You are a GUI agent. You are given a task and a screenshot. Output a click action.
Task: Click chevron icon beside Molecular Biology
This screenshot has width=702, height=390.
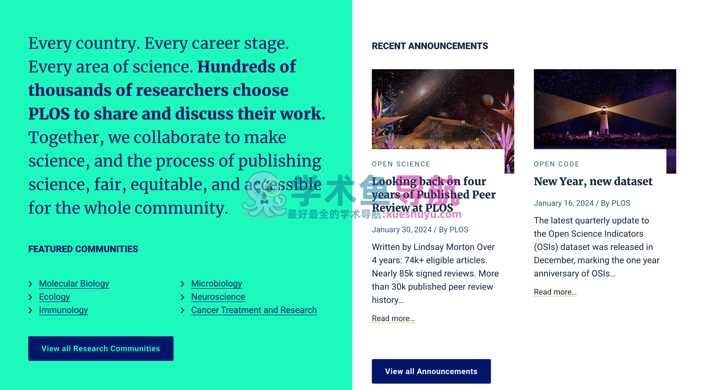click(31, 284)
